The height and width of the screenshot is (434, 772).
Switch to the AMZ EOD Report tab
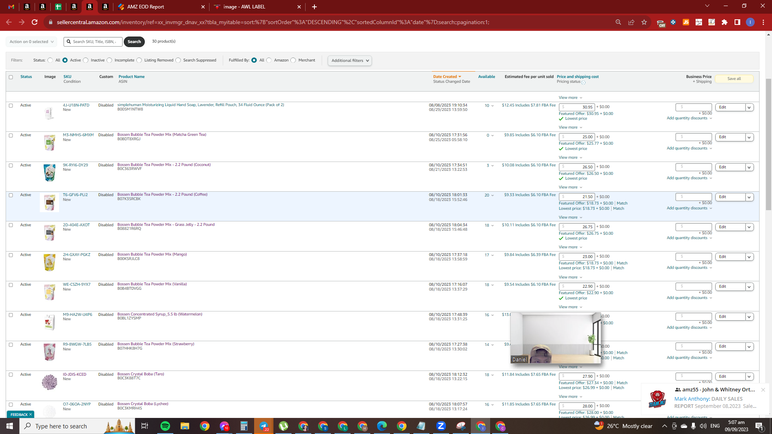(x=162, y=7)
